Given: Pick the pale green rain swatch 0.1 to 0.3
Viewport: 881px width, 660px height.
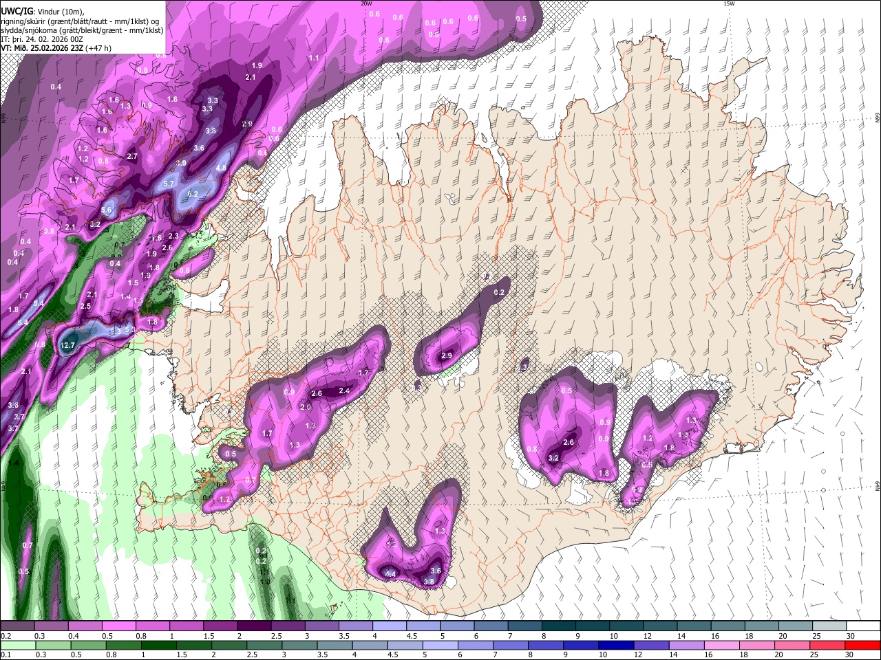Looking at the screenshot, I should click(17, 645).
